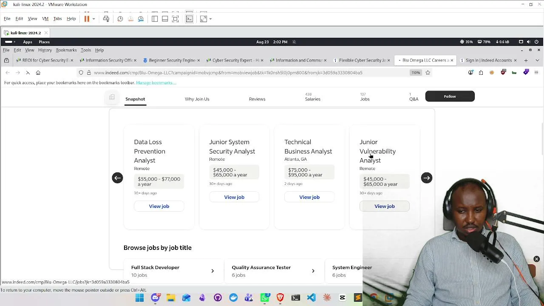The width and height of the screenshot is (544, 306).
Task: Switch to Beginner Security Engineer tab
Action: pyautogui.click(x=172, y=60)
